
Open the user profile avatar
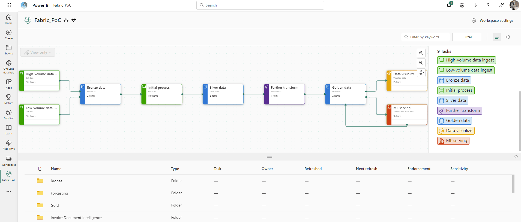click(514, 5)
